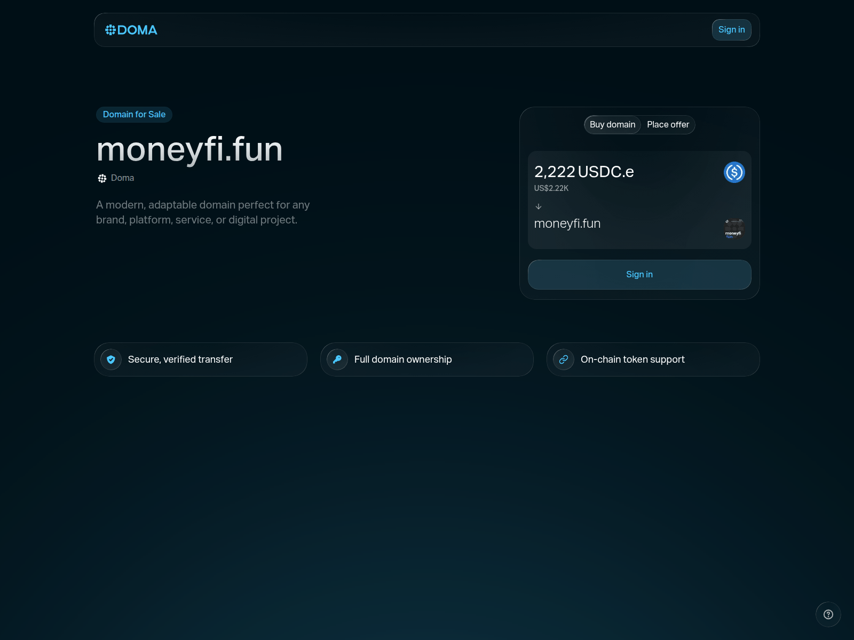854x640 pixels.
Task: Click the shield icon for secure transfer
Action: point(111,359)
